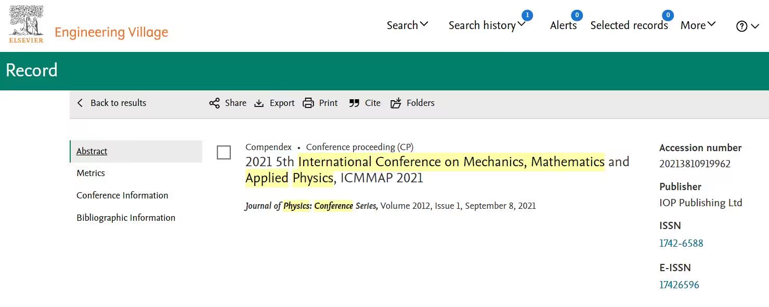Expand the More menu
The height and width of the screenshot is (307, 769).
coord(698,25)
